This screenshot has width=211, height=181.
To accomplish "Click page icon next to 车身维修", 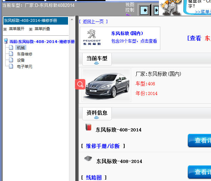I will pyautogui.click(x=11, y=54).
